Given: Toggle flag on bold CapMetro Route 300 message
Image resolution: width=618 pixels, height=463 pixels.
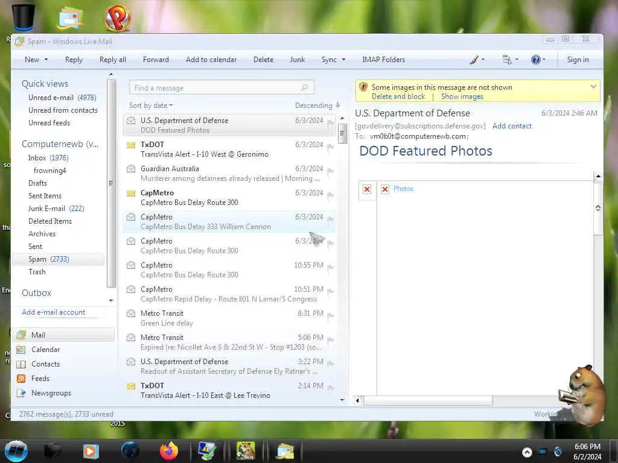Looking at the screenshot, I should point(330,196).
